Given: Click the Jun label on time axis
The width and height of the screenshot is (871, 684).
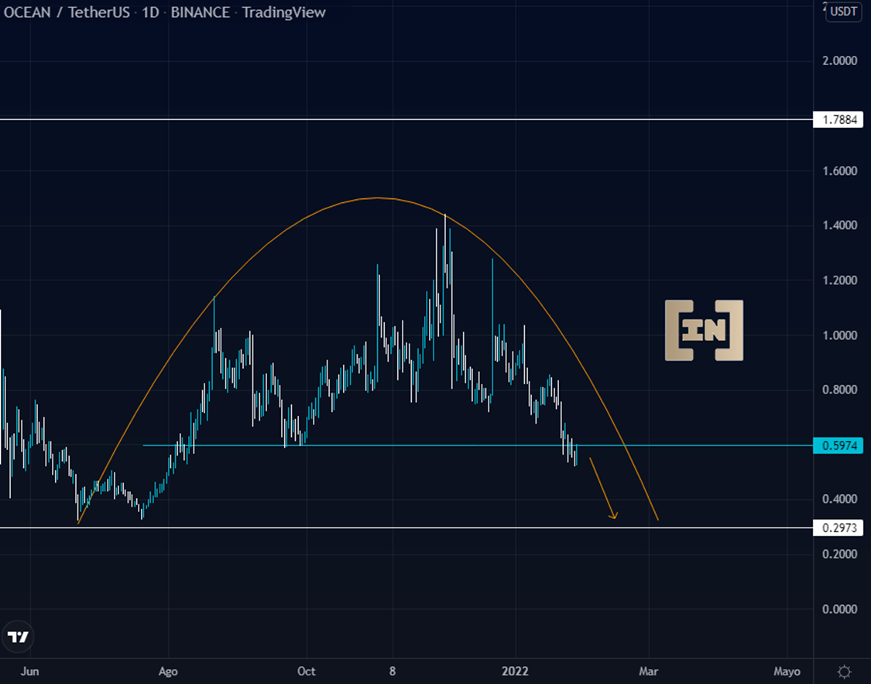Looking at the screenshot, I should (x=30, y=672).
